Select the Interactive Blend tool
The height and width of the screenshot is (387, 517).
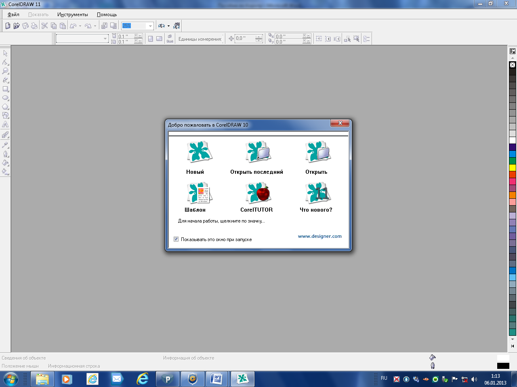[x=5, y=135]
